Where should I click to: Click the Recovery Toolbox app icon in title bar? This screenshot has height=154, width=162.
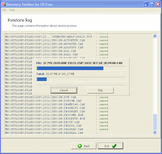click(4, 4)
